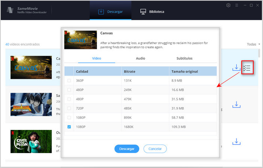Screen dimensions: 263x168
Task: Click the download icon for Over the Moon row
Action: coord(236,141)
